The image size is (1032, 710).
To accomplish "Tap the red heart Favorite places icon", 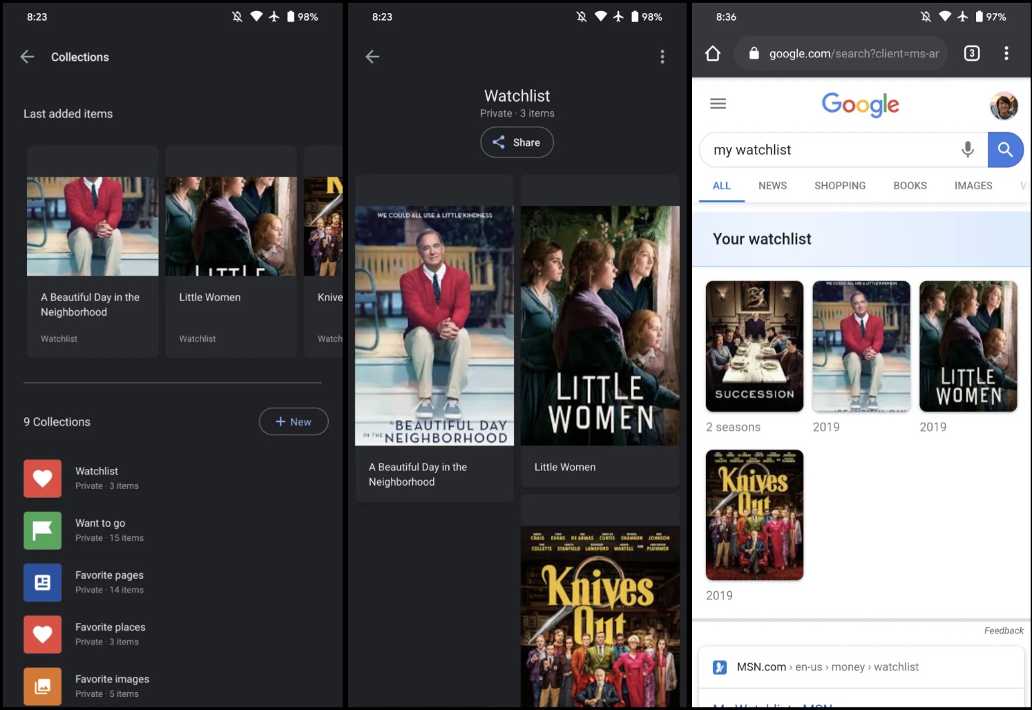I will tap(43, 634).
